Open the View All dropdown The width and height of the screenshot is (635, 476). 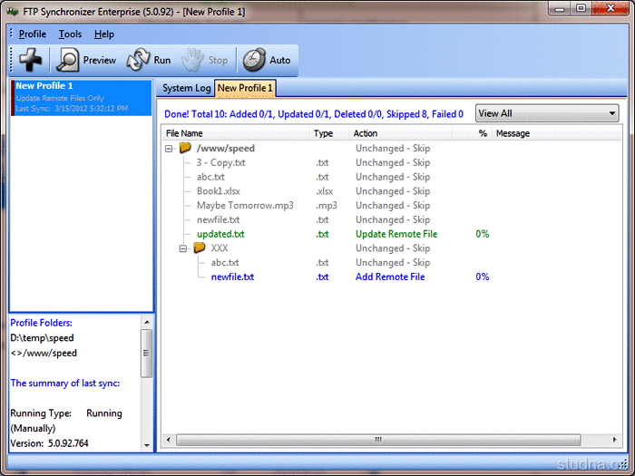pyautogui.click(x=546, y=113)
